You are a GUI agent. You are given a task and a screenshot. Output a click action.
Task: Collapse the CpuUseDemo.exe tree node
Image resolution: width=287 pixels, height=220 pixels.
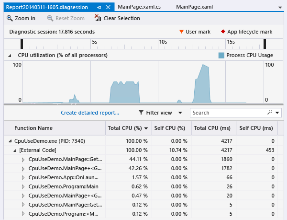click(x=10, y=141)
